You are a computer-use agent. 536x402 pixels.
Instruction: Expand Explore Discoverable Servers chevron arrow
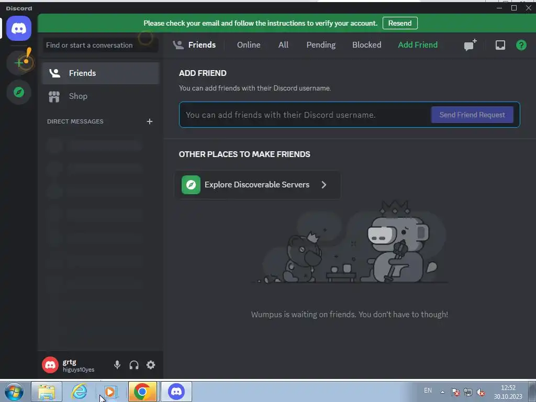click(323, 185)
